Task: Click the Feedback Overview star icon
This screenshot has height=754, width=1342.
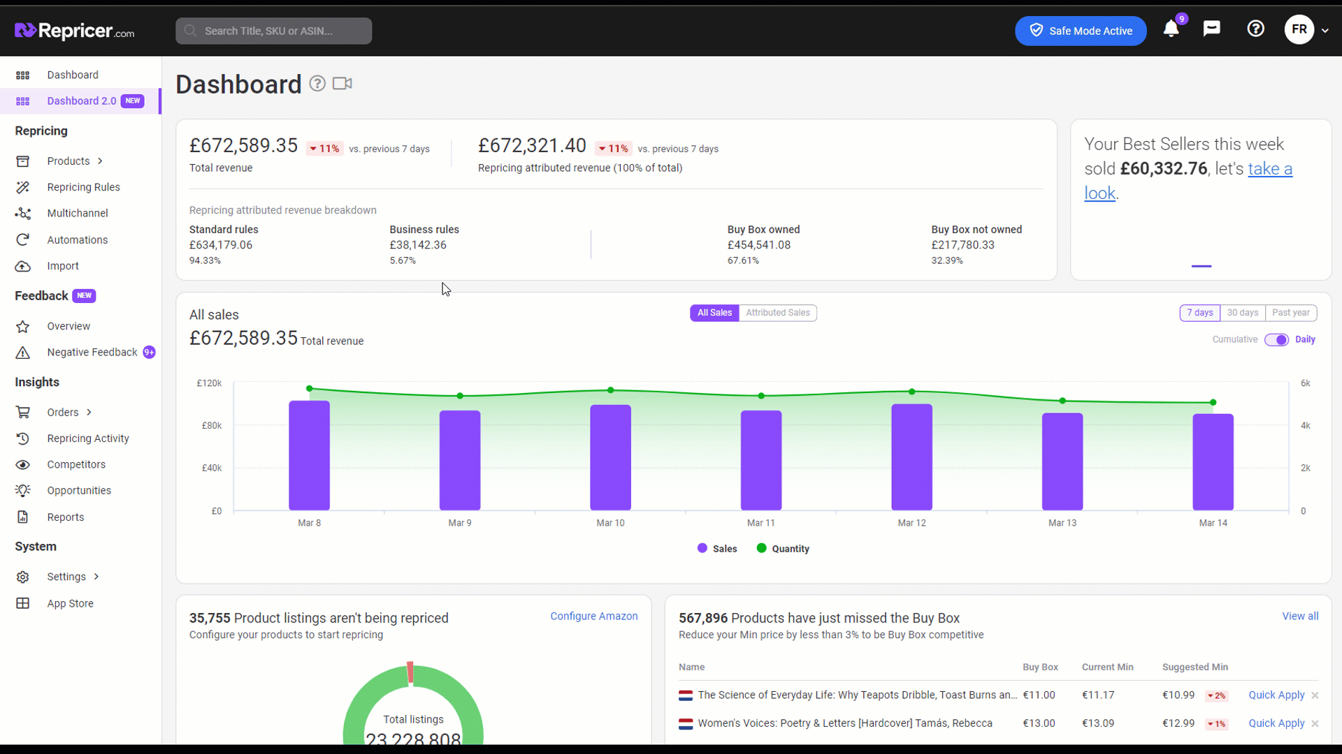Action: pyautogui.click(x=23, y=326)
